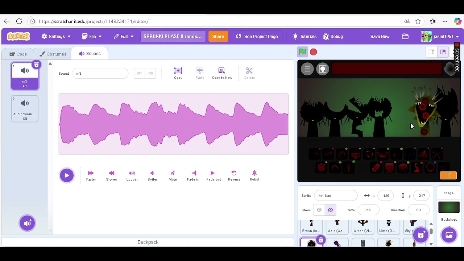464x261 pixels.
Task: Click the y position field
Action: [x=421, y=196]
